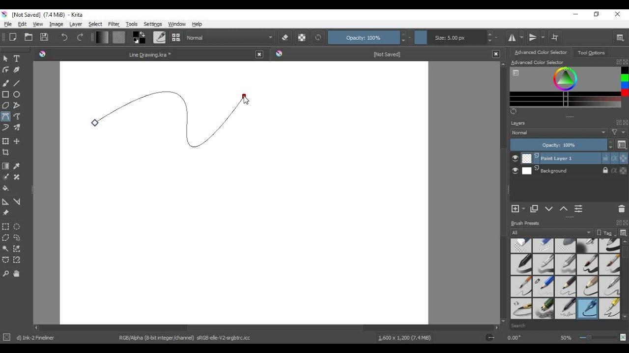The image size is (629, 353).
Task: Switch to Tool Options tab
Action: (591, 52)
